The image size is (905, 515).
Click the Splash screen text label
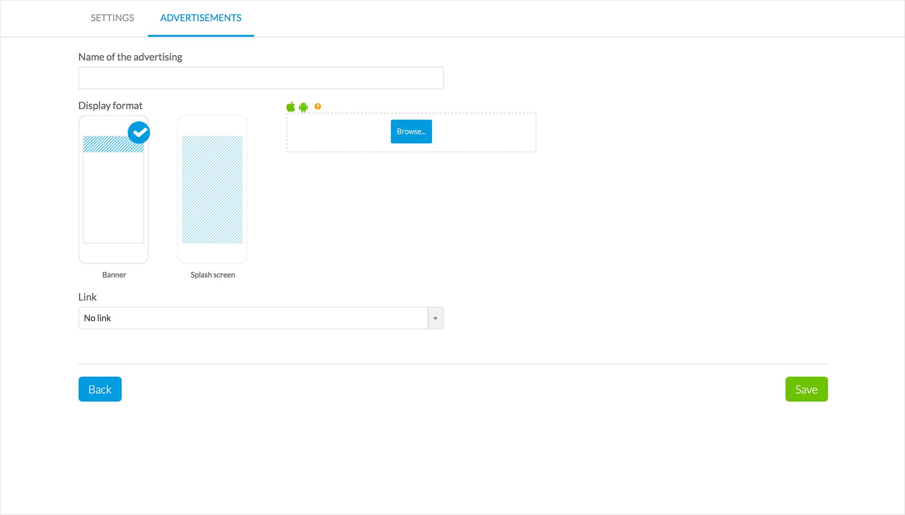tap(213, 275)
